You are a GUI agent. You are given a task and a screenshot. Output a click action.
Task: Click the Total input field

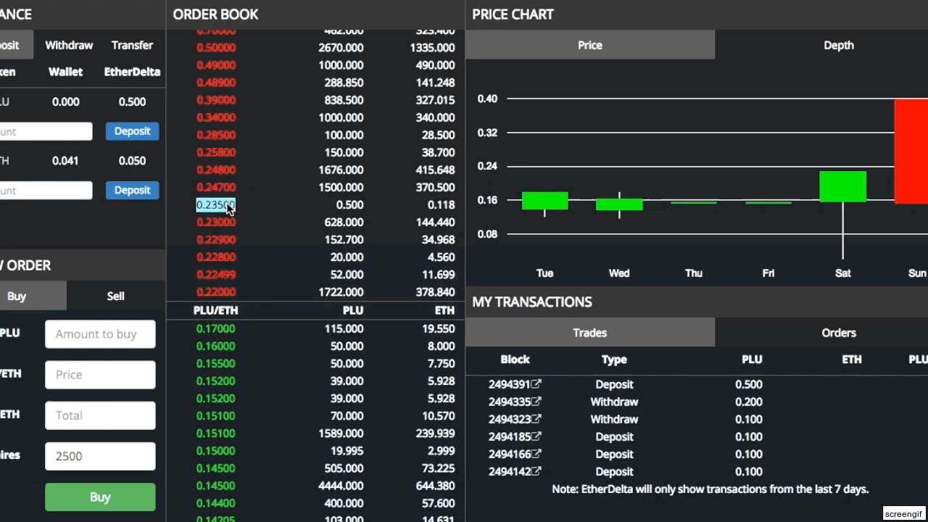[100, 415]
